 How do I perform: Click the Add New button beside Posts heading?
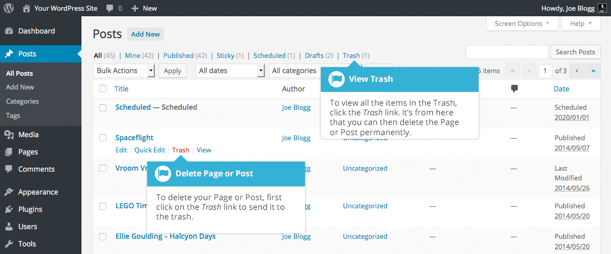point(146,34)
